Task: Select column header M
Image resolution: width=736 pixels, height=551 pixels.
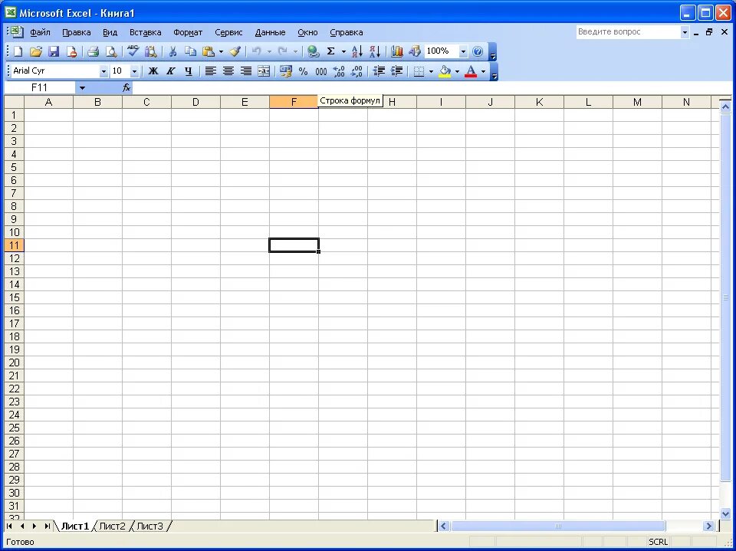Action: [637, 102]
